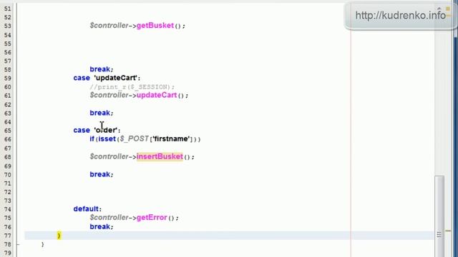This screenshot has width=458, height=257.
Task: Click the if keyword on line 66
Action: (92, 139)
